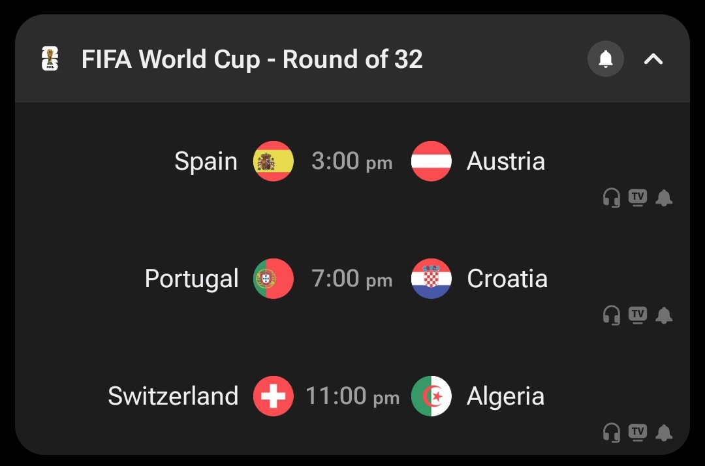Open the FIFA World Cup trophy logo
This screenshot has width=705, height=466.
point(50,59)
